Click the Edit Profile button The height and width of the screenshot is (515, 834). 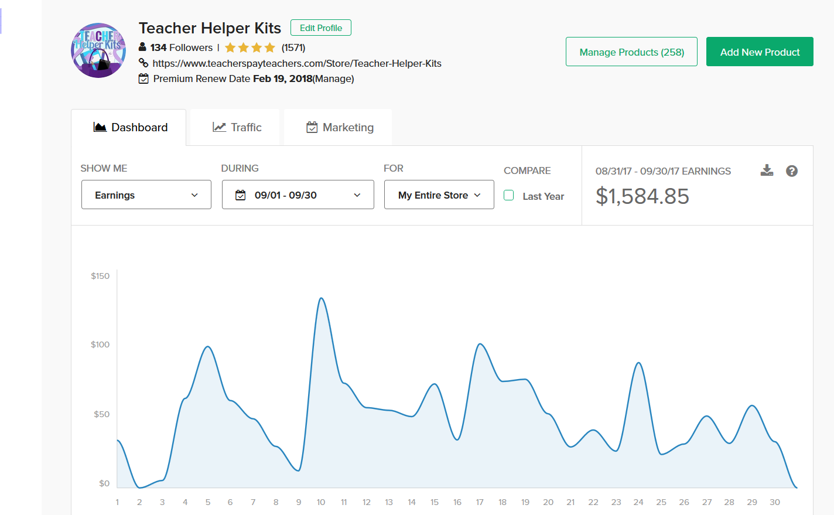tap(321, 28)
